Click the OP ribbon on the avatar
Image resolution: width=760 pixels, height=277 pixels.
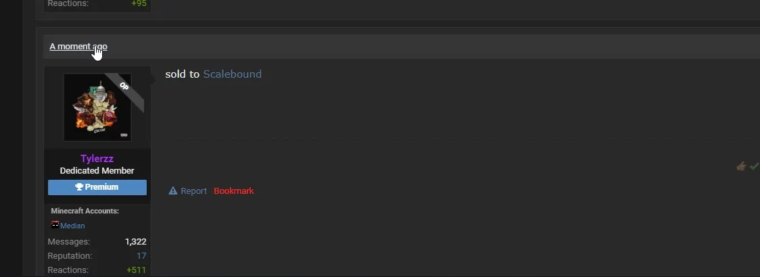(124, 86)
